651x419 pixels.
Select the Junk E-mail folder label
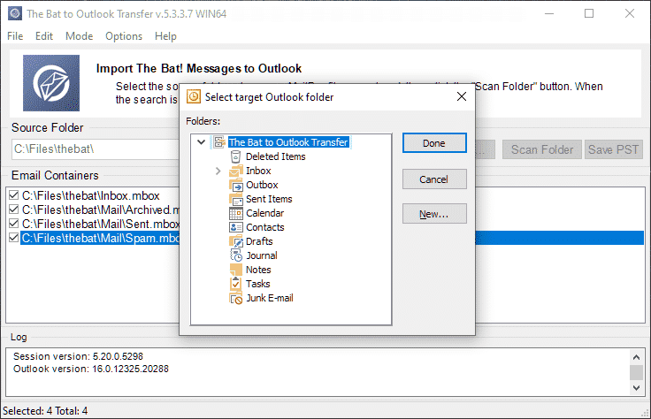(270, 298)
